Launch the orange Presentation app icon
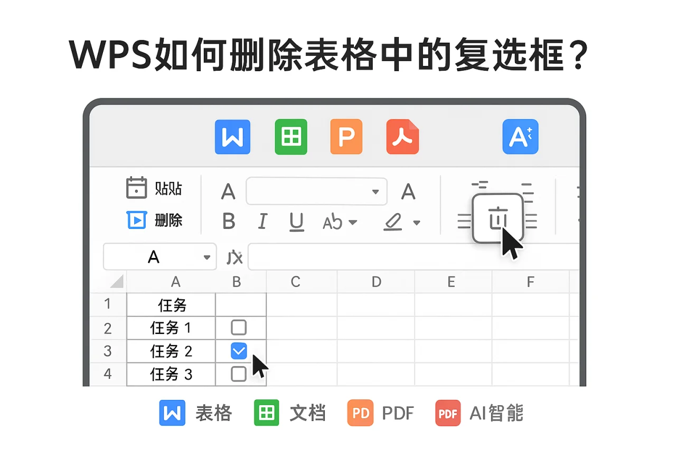676x450 pixels. pos(346,137)
